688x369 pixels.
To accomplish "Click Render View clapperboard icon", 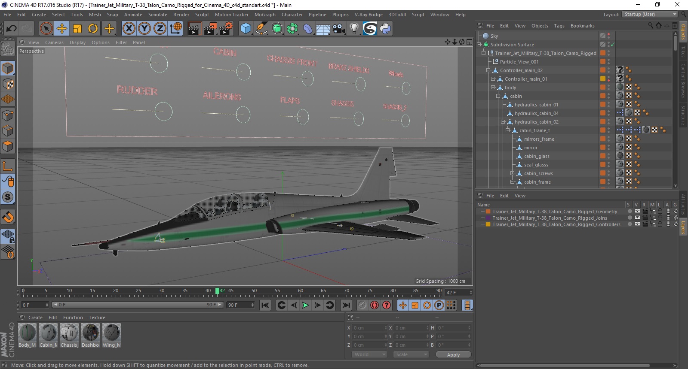I will coord(194,29).
